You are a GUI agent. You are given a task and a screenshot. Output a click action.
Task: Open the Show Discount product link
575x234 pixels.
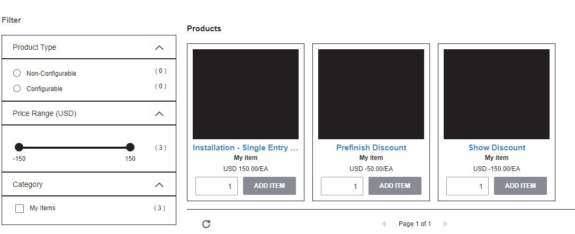[x=497, y=148]
